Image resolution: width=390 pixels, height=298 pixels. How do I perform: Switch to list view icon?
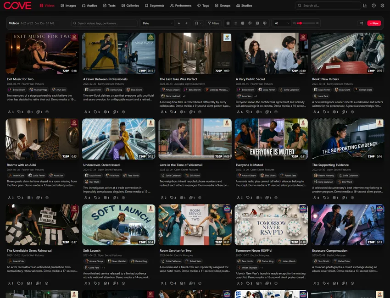point(235,23)
